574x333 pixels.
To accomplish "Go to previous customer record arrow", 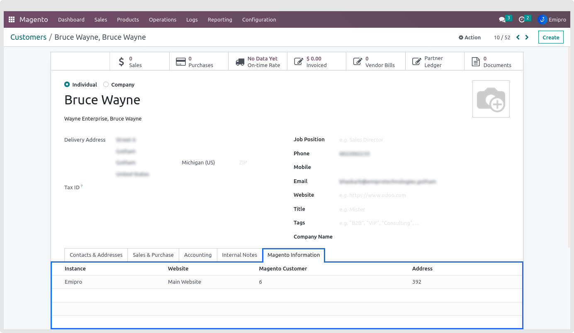I will click(x=518, y=37).
